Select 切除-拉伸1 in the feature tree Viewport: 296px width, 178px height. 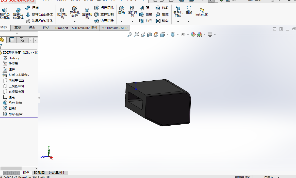coord(16,114)
